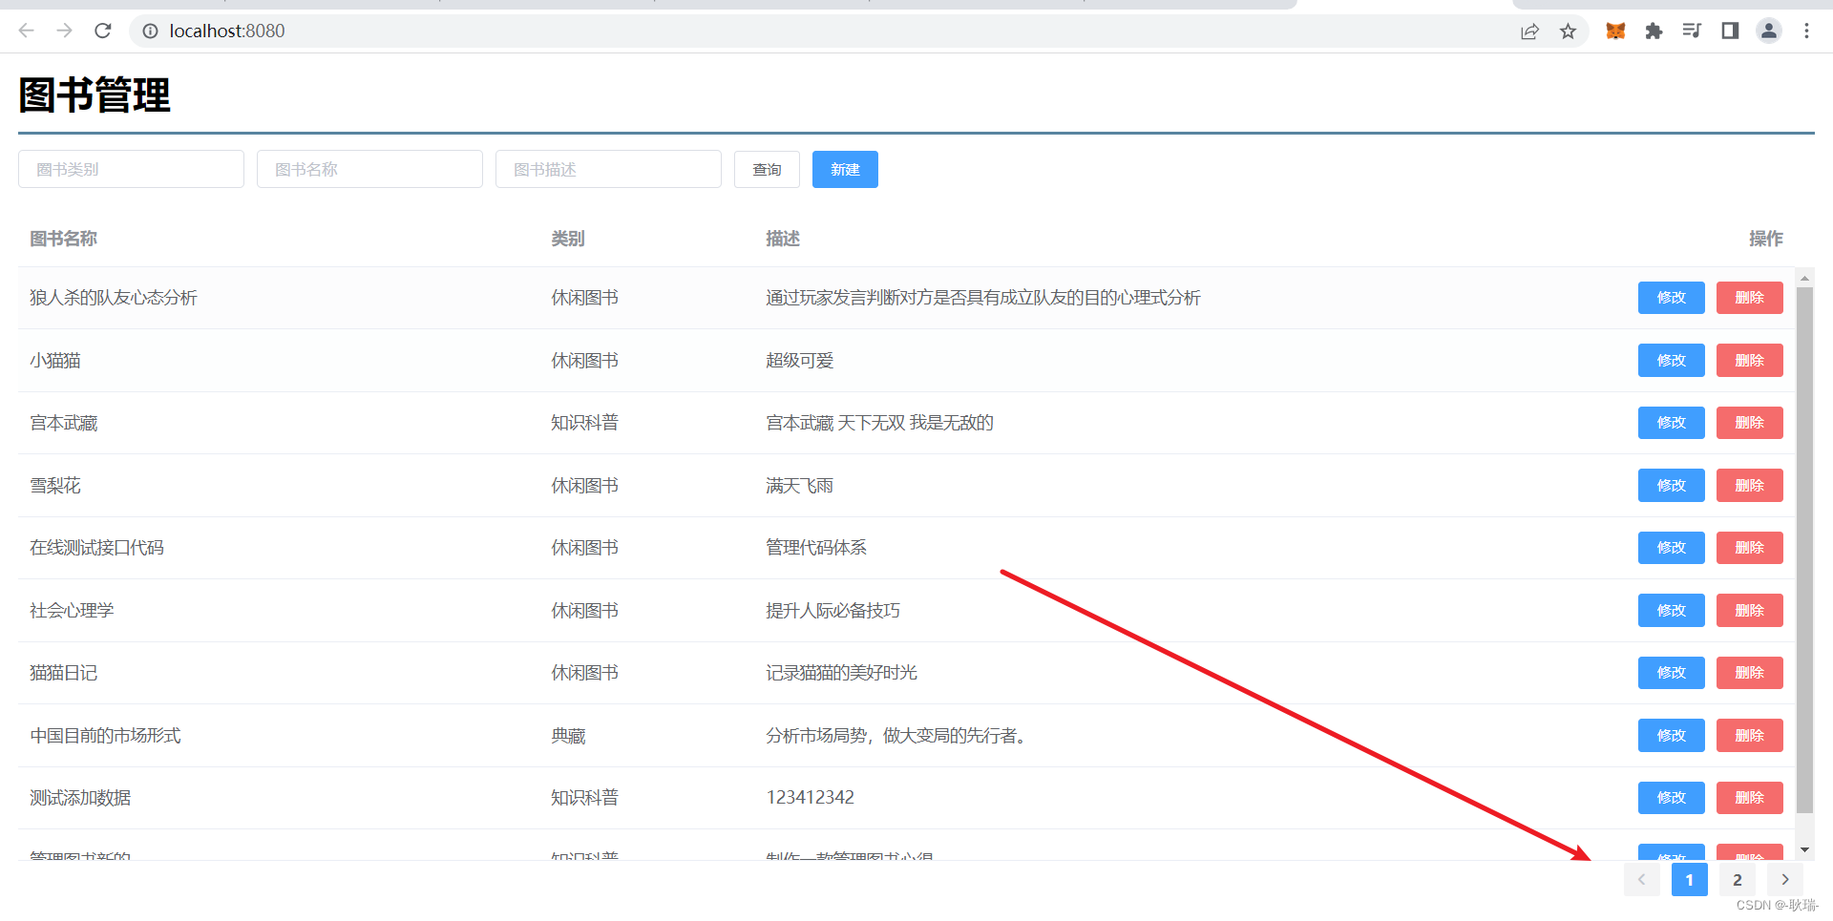1833x921 pixels.
Task: Focus the 图书类别 search field
Action: [131, 169]
